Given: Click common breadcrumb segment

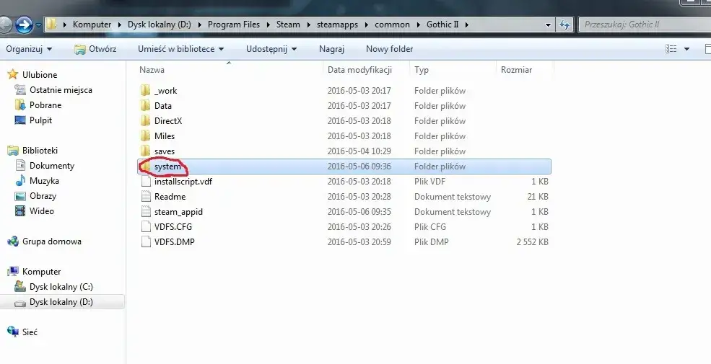Looking at the screenshot, I should click(x=392, y=25).
